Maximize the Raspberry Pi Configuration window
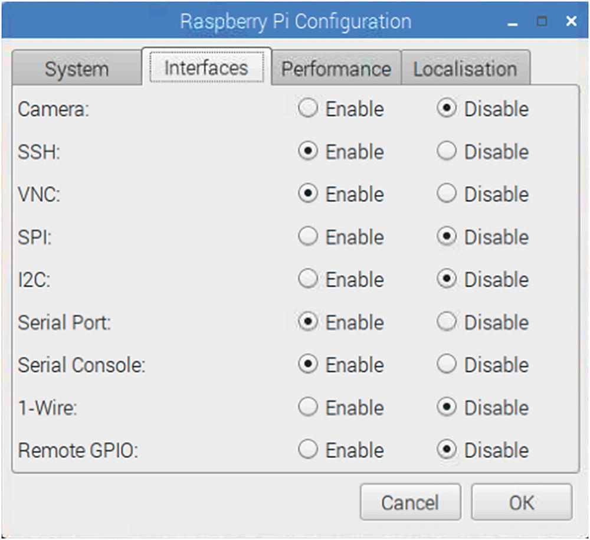This screenshot has width=590, height=540. 542,22
